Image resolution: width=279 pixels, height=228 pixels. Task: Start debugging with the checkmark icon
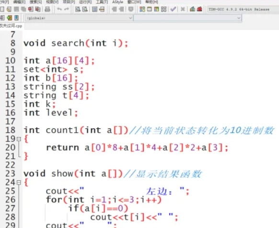pyautogui.click(x=173, y=9)
